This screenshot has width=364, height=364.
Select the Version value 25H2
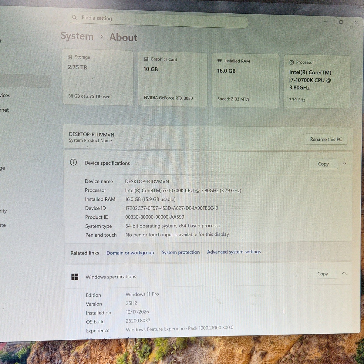pos(132,303)
